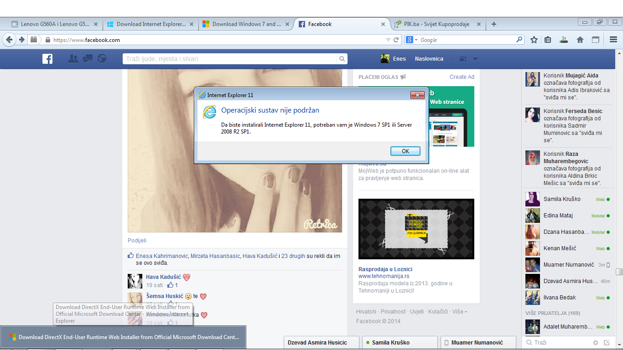This screenshot has width=623, height=350.
Task: Switch to the PIK.ba tab
Action: tap(437, 24)
